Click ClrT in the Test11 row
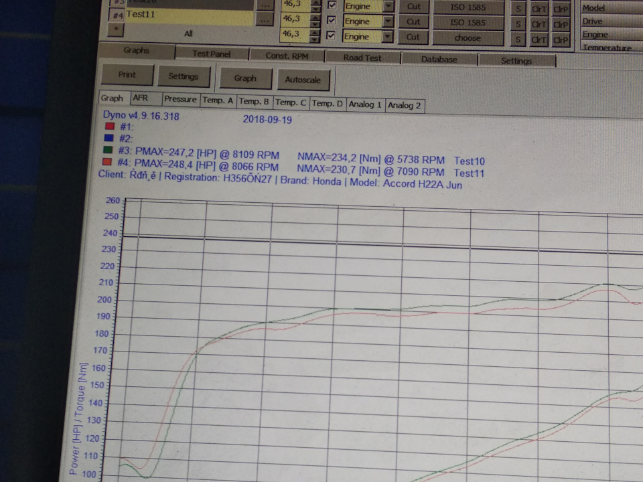 (x=539, y=25)
